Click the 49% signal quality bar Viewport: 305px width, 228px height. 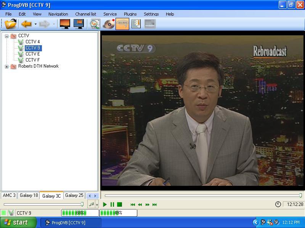tap(118, 213)
